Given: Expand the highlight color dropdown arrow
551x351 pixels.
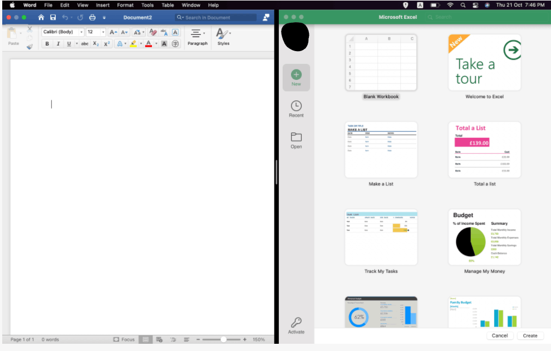Looking at the screenshot, I should pyautogui.click(x=141, y=44).
